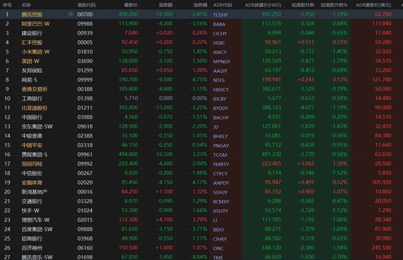This screenshot has height=260, width=403.
Task: Click ADR code BIDU
Action: pos(218,230)
